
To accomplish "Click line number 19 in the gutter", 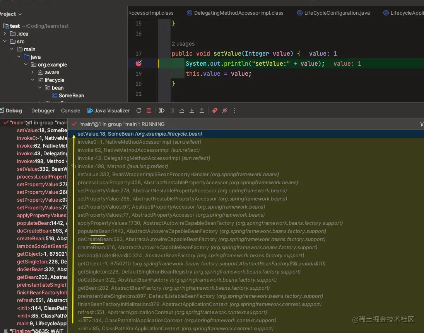I will [x=138, y=73].
